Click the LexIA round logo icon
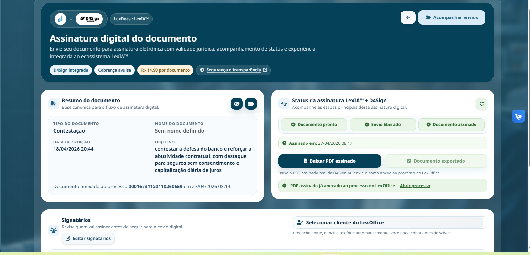Image resolution: width=530 pixels, height=255 pixels. (60, 19)
